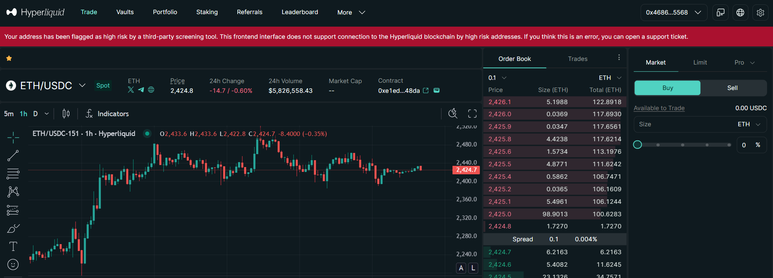Click the Spot badge
This screenshot has width=773, height=278.
(x=103, y=86)
